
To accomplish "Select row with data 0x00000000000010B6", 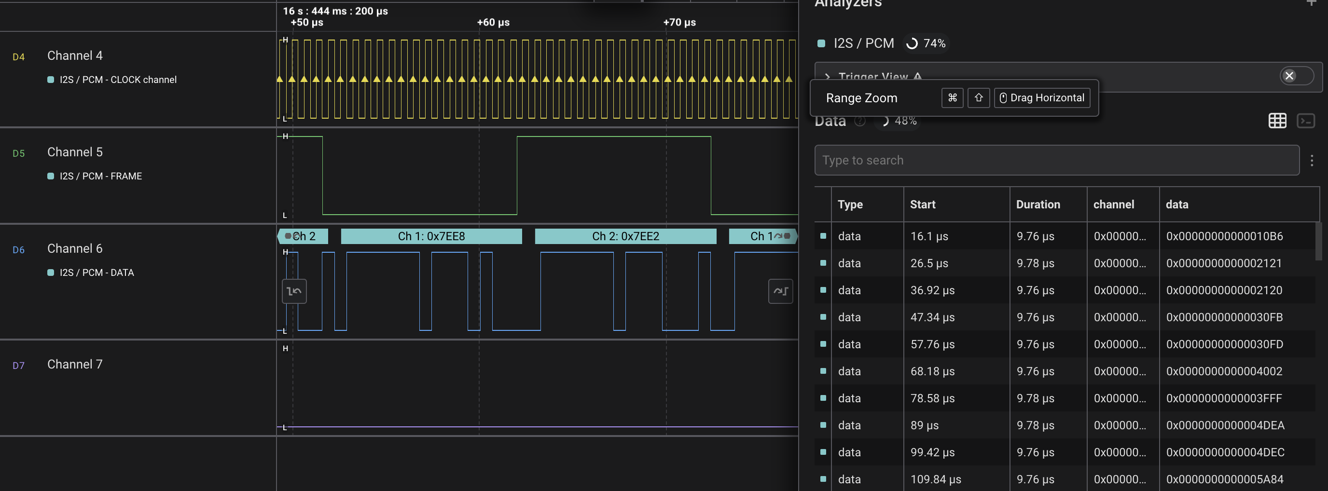I will coord(1065,236).
